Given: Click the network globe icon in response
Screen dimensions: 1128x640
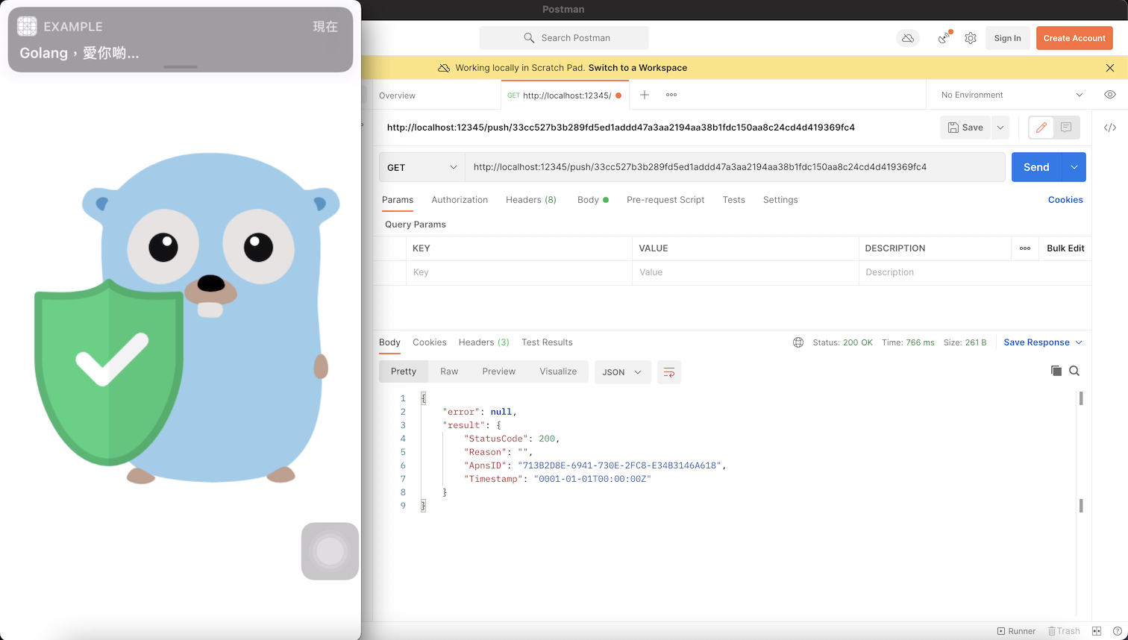Looking at the screenshot, I should point(798,342).
